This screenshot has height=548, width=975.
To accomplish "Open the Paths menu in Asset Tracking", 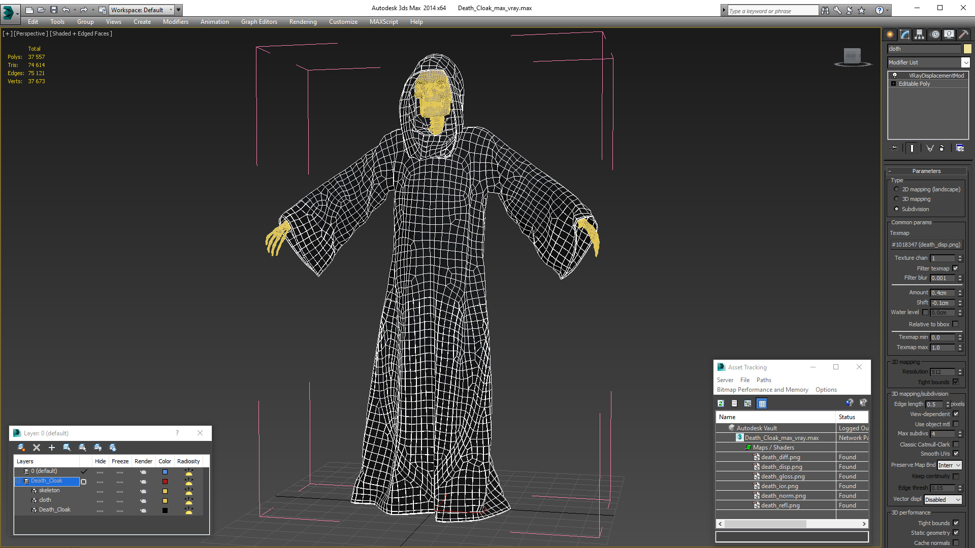I will click(763, 380).
